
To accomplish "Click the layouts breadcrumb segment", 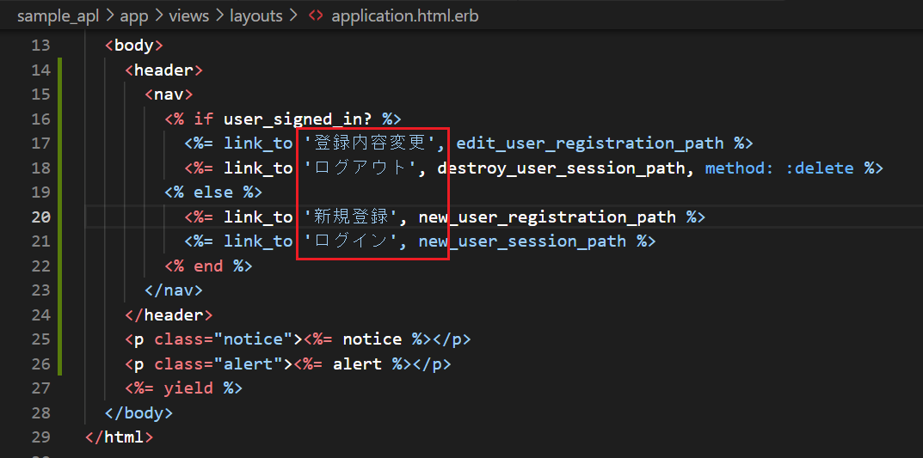I will point(256,15).
